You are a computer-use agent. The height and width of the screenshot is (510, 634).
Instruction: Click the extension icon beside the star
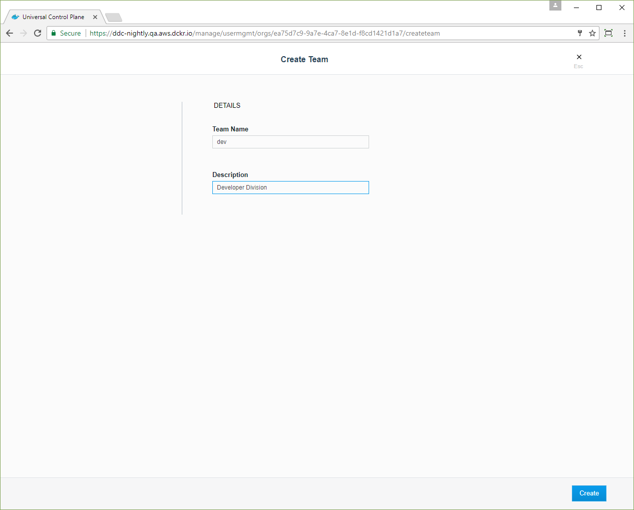(608, 33)
